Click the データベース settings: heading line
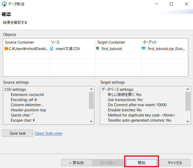The height and width of the screenshot is (168, 193). pos(118,90)
